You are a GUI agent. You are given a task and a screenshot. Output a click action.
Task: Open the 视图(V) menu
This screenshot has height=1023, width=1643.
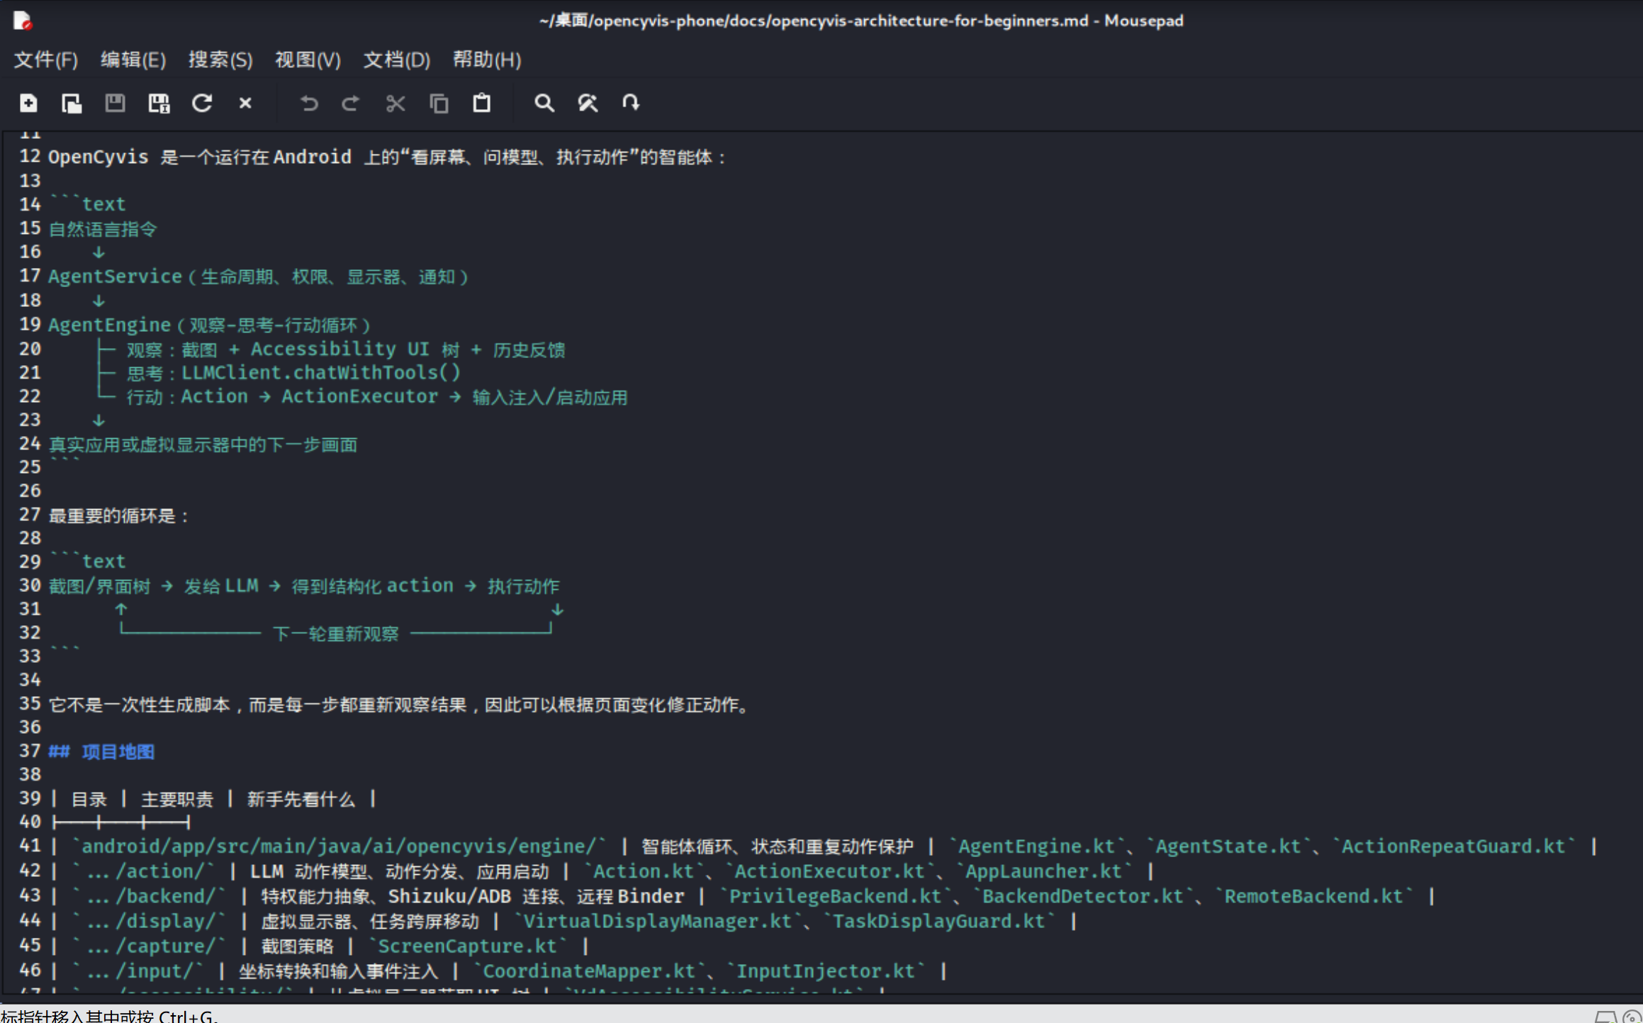(308, 60)
